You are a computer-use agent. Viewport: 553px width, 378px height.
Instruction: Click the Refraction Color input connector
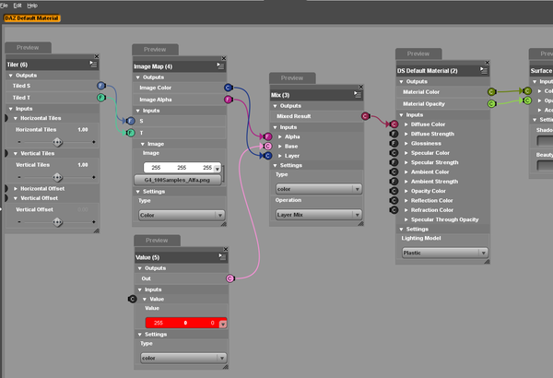point(394,210)
